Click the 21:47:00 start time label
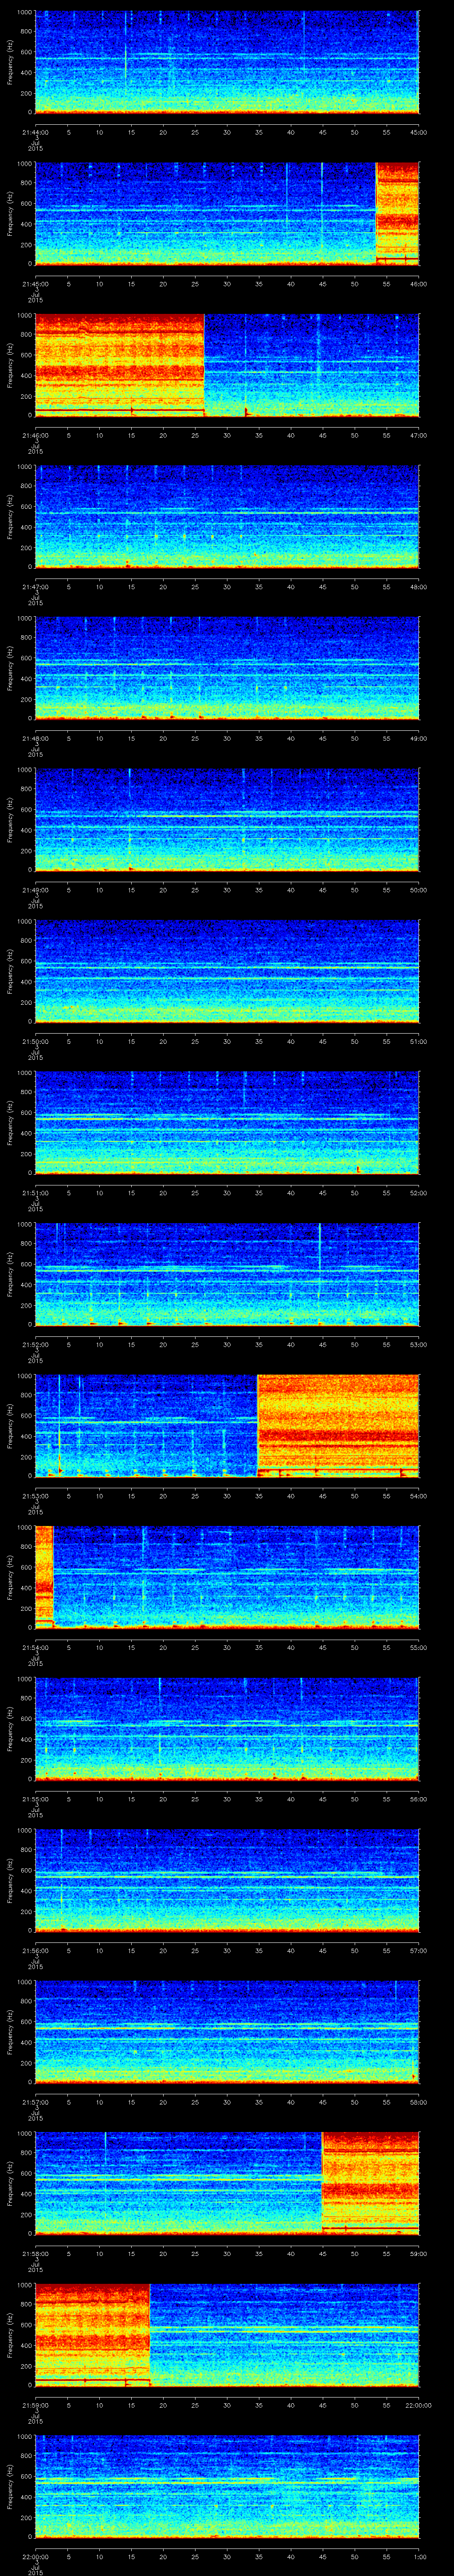This screenshot has width=454, height=2576. pos(35,586)
